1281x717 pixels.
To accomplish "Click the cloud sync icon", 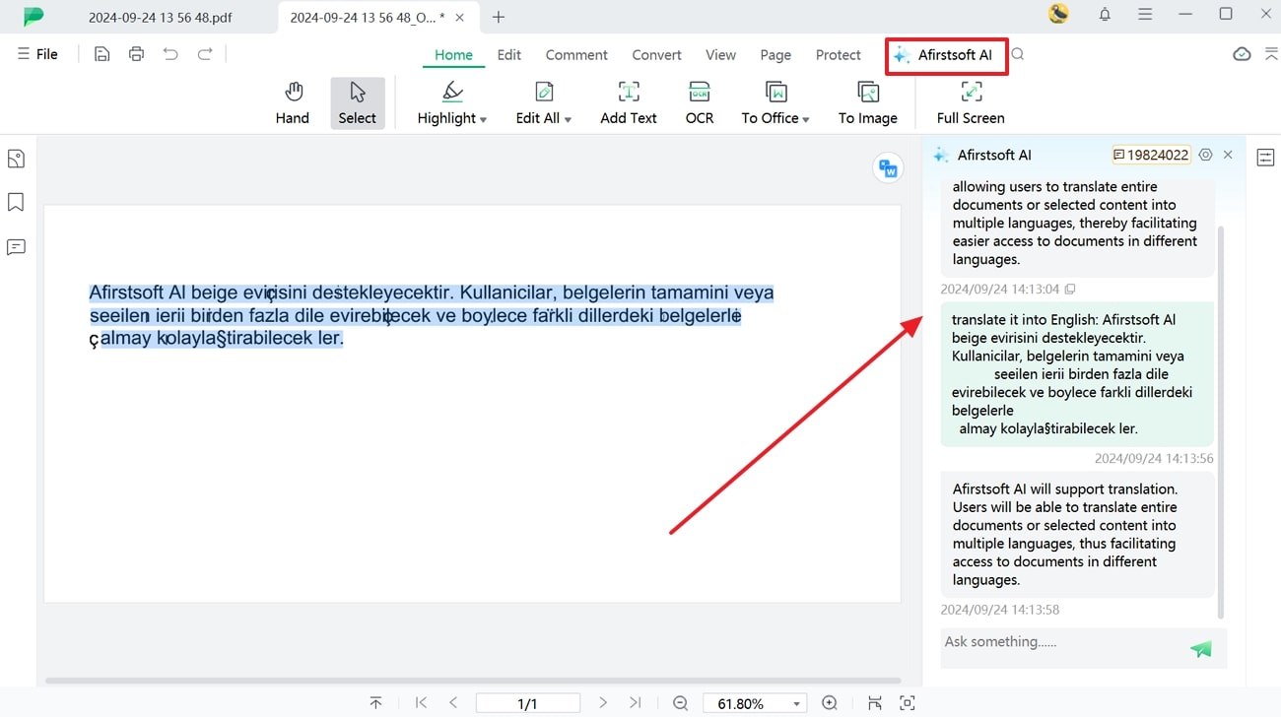I will [x=1242, y=54].
